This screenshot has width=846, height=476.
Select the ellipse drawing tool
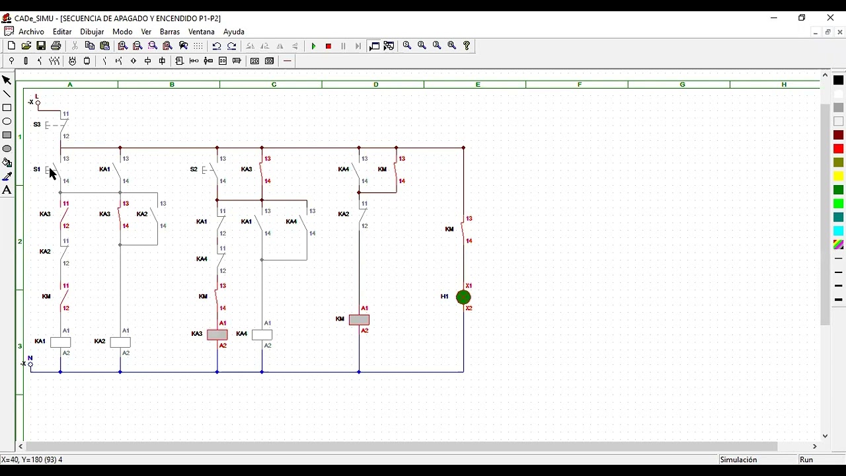(x=7, y=122)
